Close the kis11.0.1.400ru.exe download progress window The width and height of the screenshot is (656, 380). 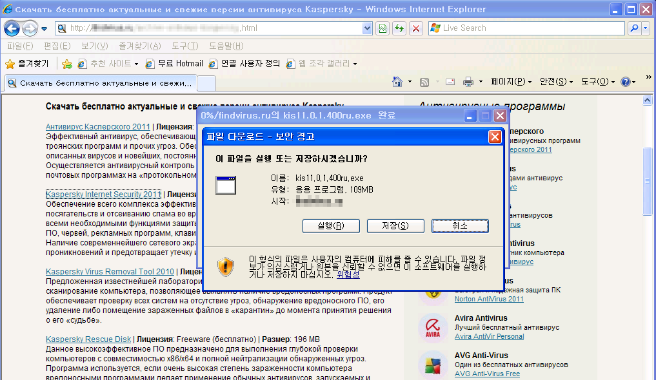click(499, 116)
